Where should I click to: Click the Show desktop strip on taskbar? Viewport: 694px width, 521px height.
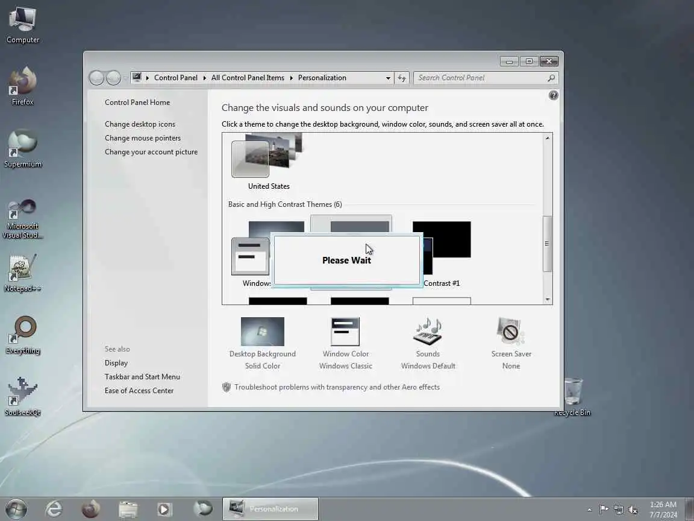(x=690, y=509)
